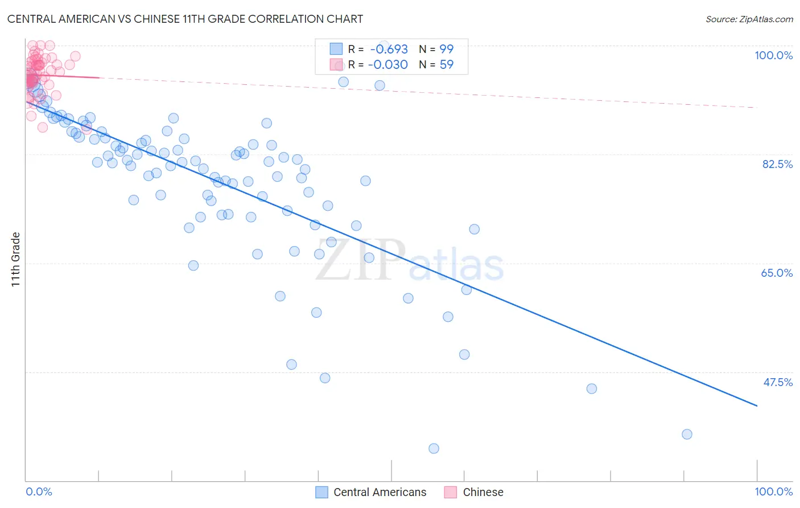This screenshot has height=508, width=800.
Task: Click the lowest blue data point near 35%
Action: (434, 448)
